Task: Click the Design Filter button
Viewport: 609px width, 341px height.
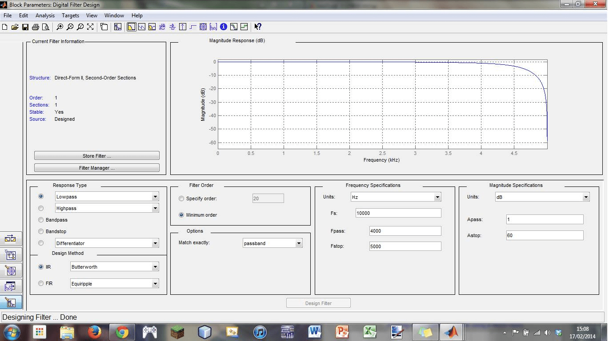Action: pos(318,303)
